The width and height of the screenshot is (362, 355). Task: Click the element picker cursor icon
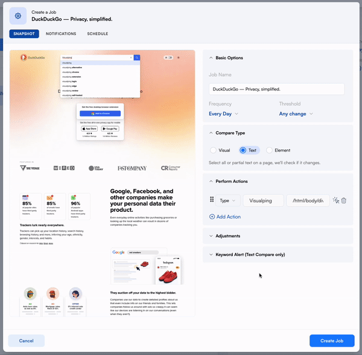(336, 200)
